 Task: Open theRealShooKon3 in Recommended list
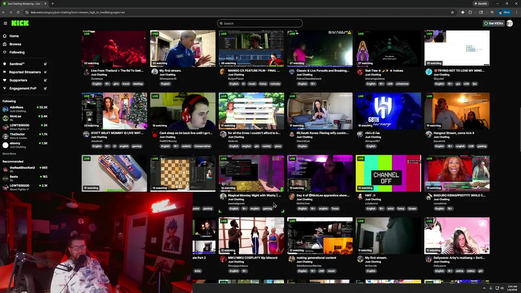(x=24, y=169)
